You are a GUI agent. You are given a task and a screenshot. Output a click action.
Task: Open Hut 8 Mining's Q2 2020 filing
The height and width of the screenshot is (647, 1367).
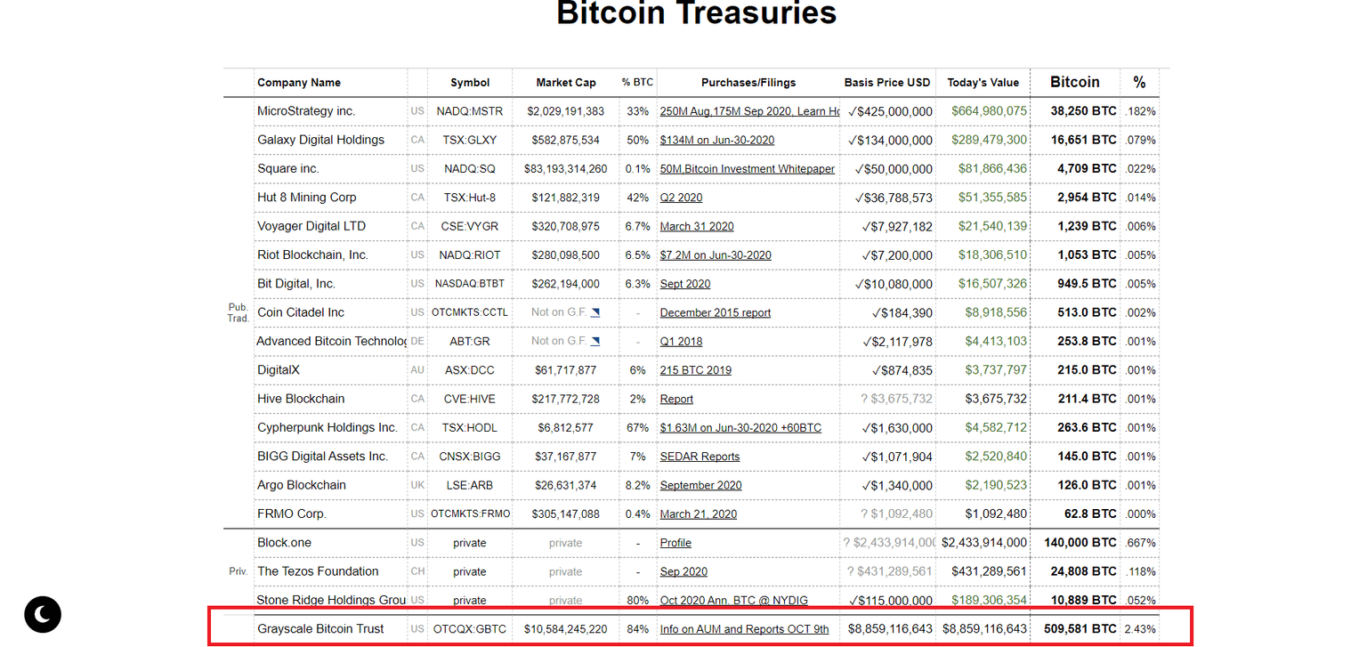(682, 197)
